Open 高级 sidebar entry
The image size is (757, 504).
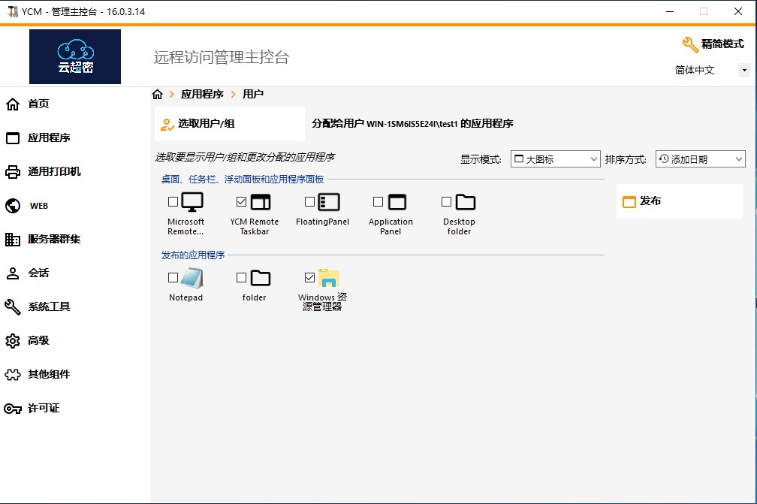38,341
